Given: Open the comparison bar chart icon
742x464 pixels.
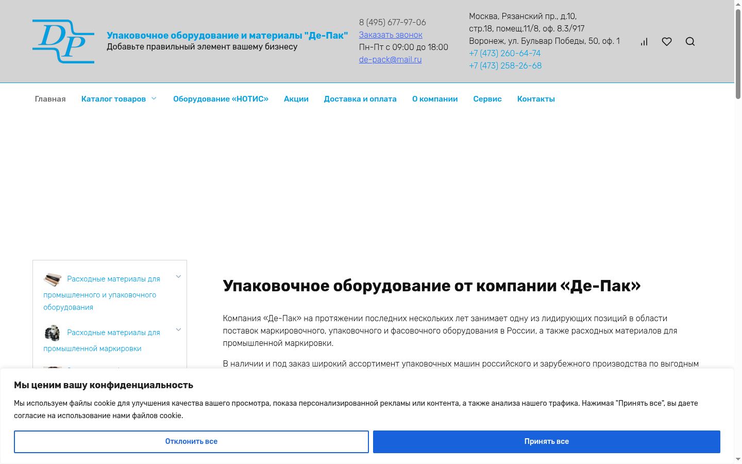Looking at the screenshot, I should (x=644, y=42).
